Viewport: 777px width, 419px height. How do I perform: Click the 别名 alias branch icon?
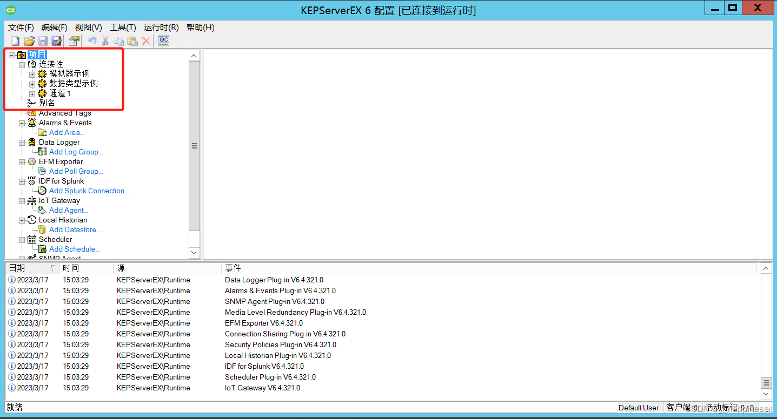coord(32,103)
